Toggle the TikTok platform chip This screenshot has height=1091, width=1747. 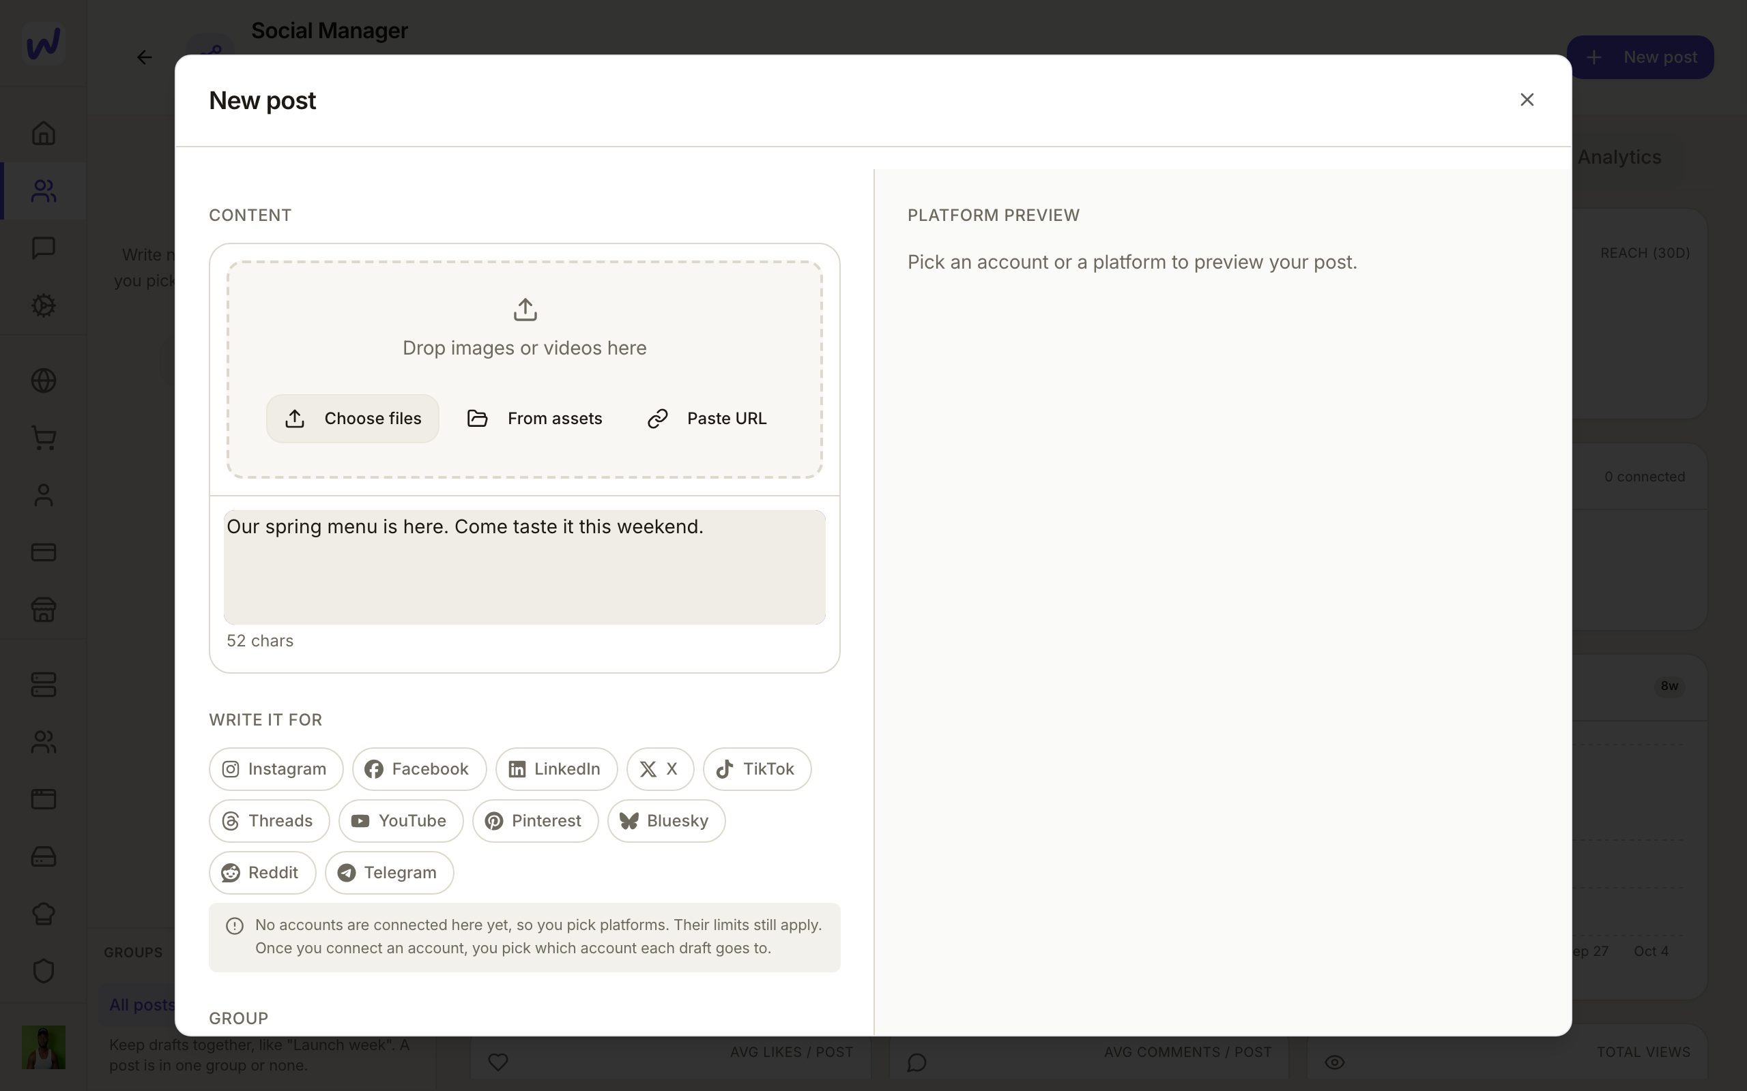click(x=757, y=769)
